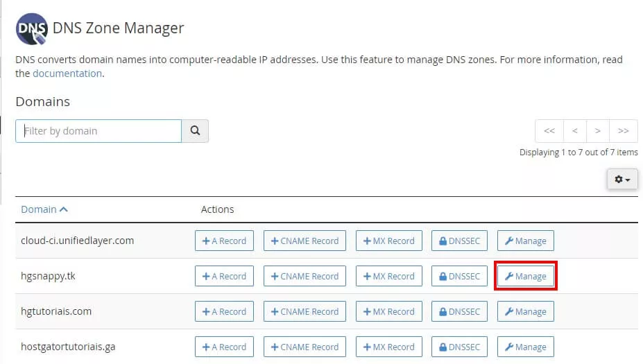Viewport: 643px width, 364px height.
Task: Sort the table by the Domain column
Action: tap(44, 209)
